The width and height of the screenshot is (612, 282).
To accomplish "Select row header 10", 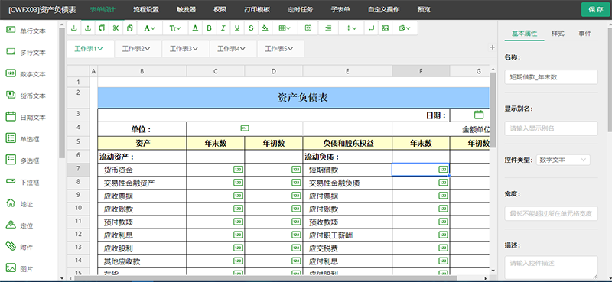I will click(78, 208).
